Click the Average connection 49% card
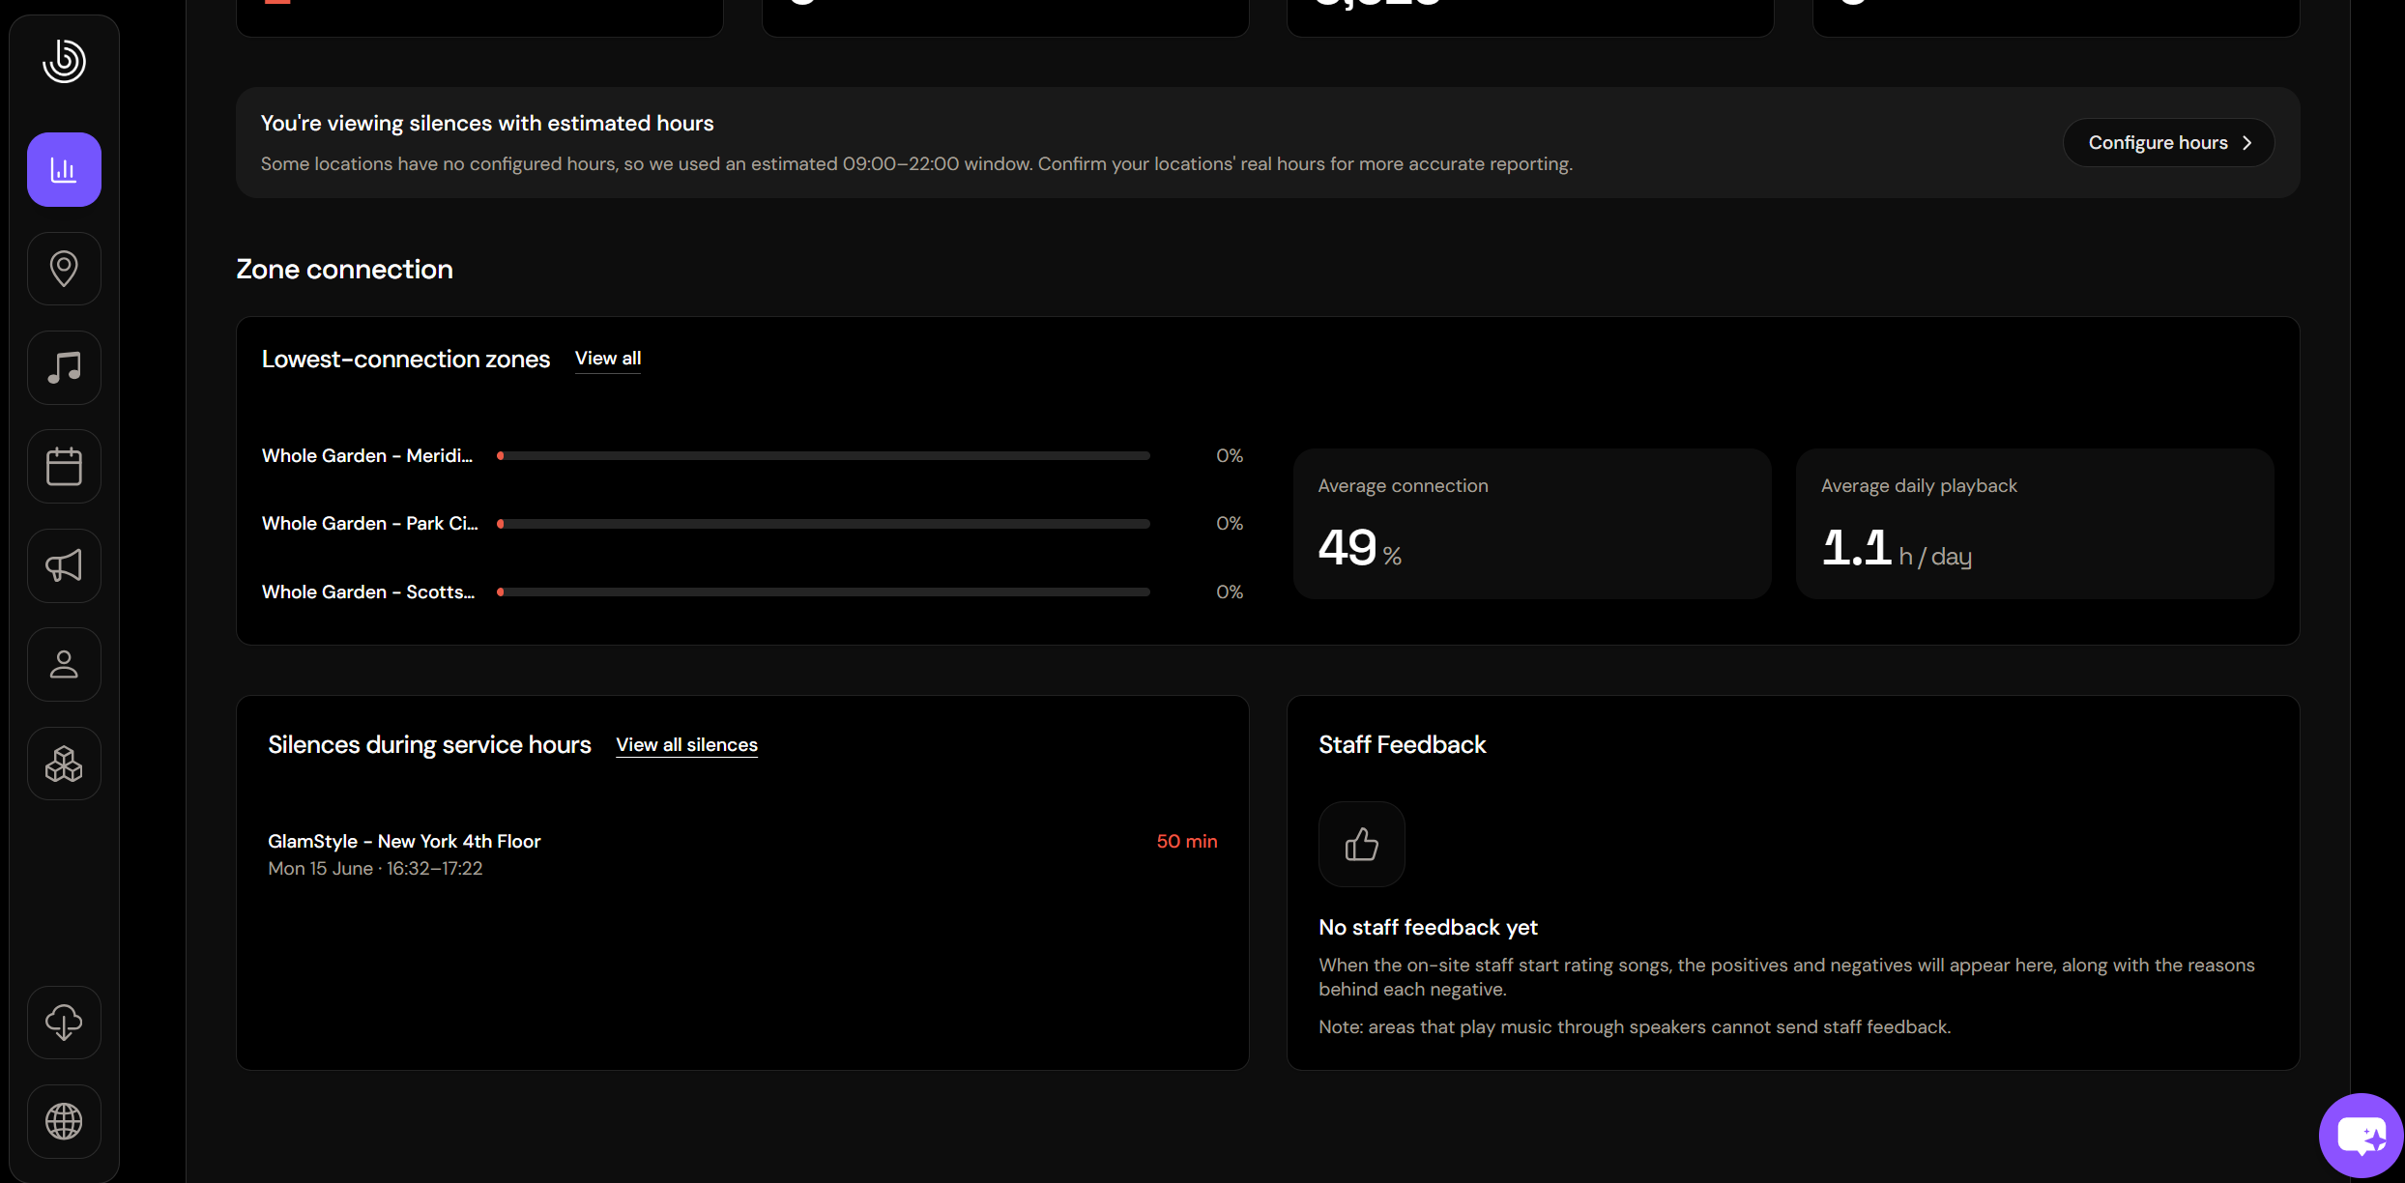Viewport: 2405px width, 1183px height. pyautogui.click(x=1532, y=524)
